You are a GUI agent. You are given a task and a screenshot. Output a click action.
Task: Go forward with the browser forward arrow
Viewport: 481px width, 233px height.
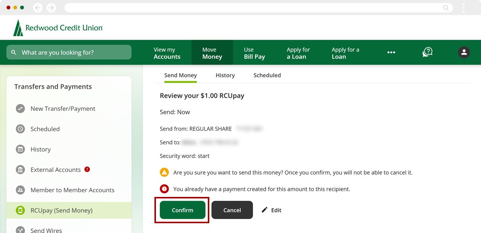click(x=51, y=8)
